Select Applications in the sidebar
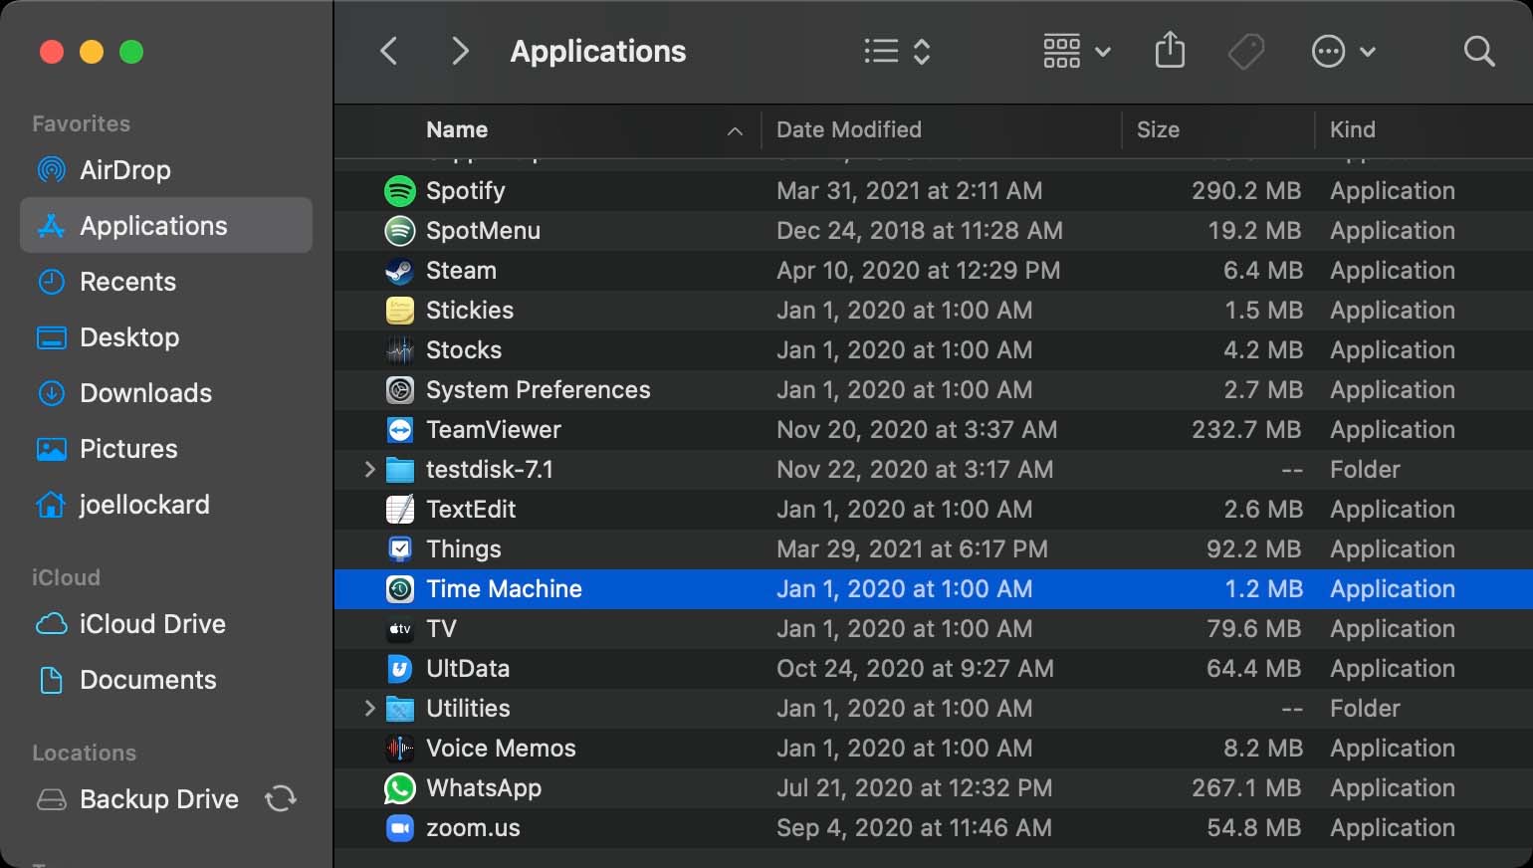This screenshot has width=1533, height=868. 166,226
